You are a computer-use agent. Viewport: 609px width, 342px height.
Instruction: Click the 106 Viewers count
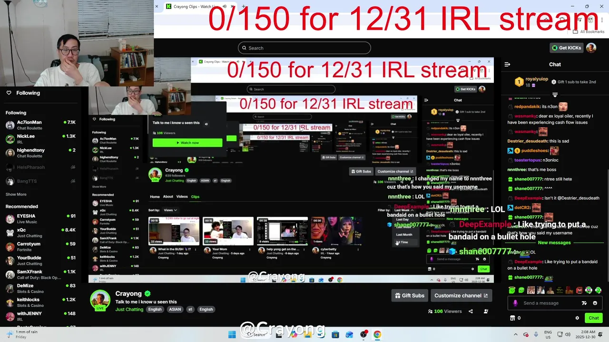pyautogui.click(x=445, y=311)
